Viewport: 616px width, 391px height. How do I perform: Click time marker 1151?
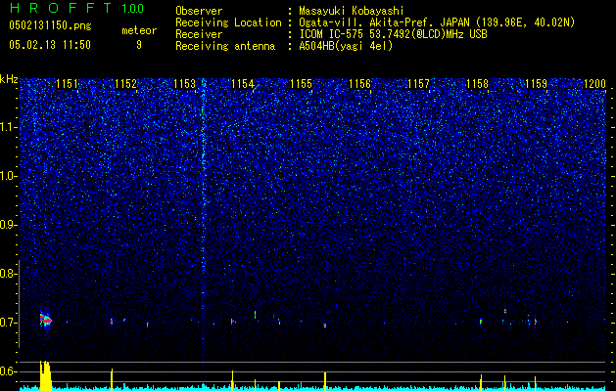click(x=67, y=83)
